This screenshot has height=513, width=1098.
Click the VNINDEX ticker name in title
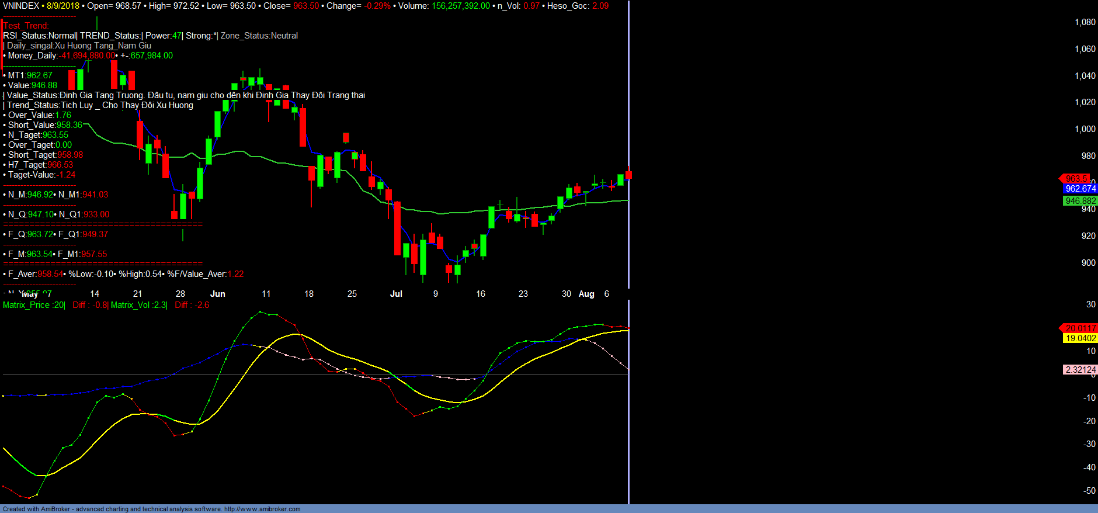[x=21, y=6]
